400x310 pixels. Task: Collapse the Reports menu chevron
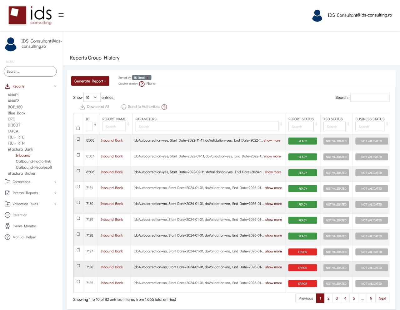pos(55,86)
